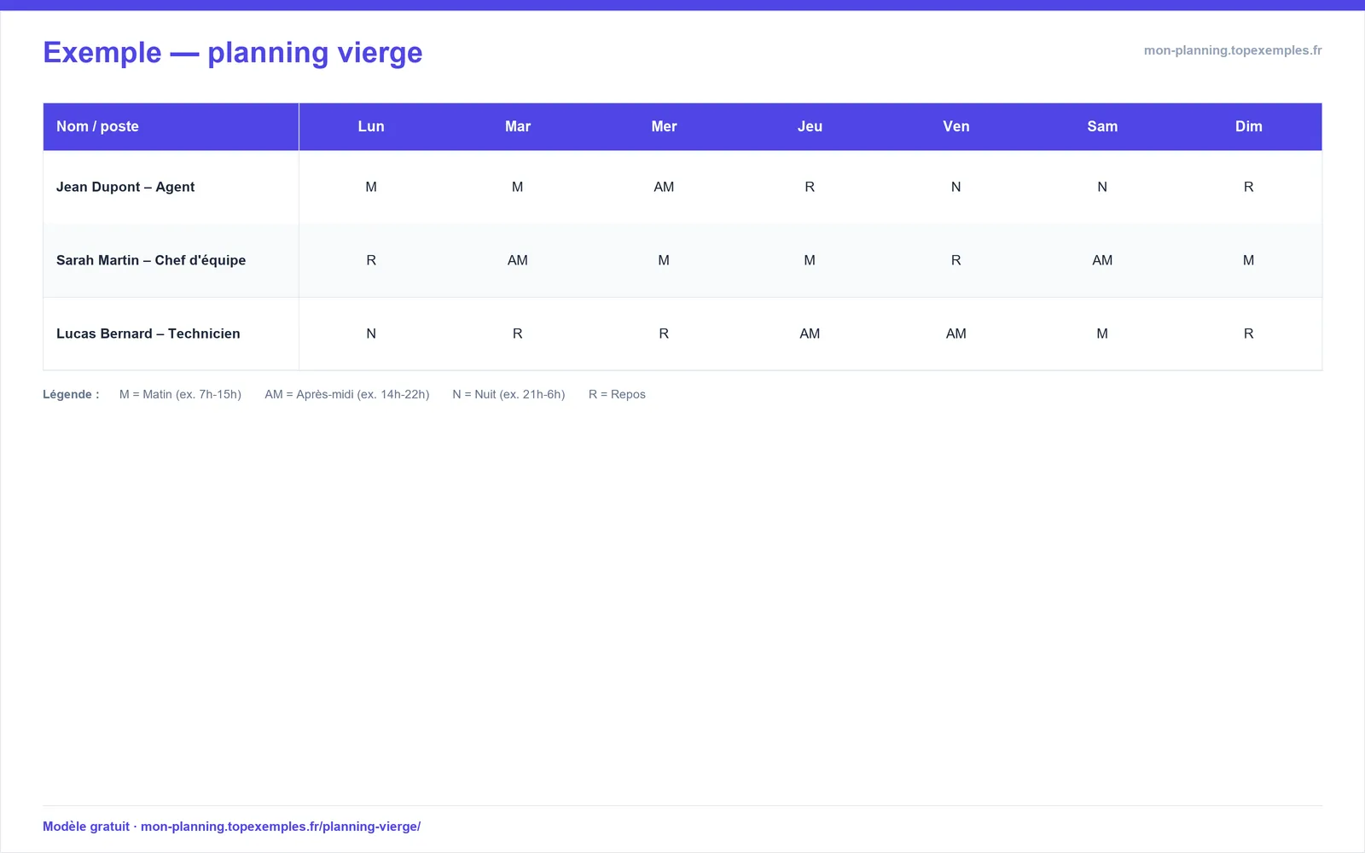Select the Dim column header

1249,126
